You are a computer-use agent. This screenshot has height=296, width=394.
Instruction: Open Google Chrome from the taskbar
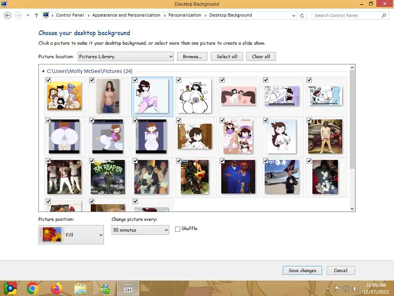coord(33,288)
